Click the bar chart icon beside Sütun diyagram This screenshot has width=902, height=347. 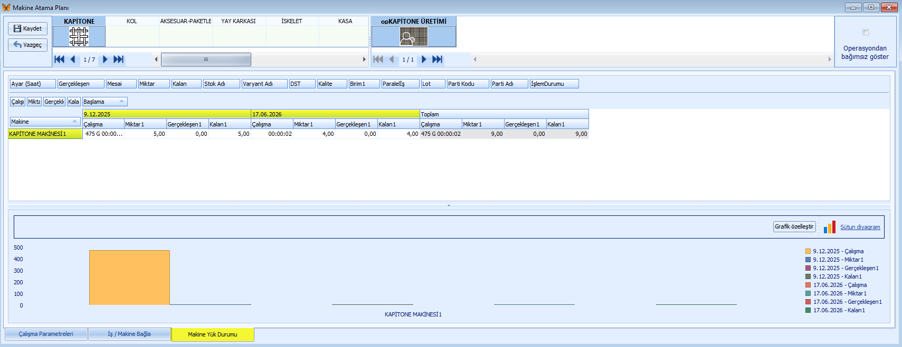(829, 227)
